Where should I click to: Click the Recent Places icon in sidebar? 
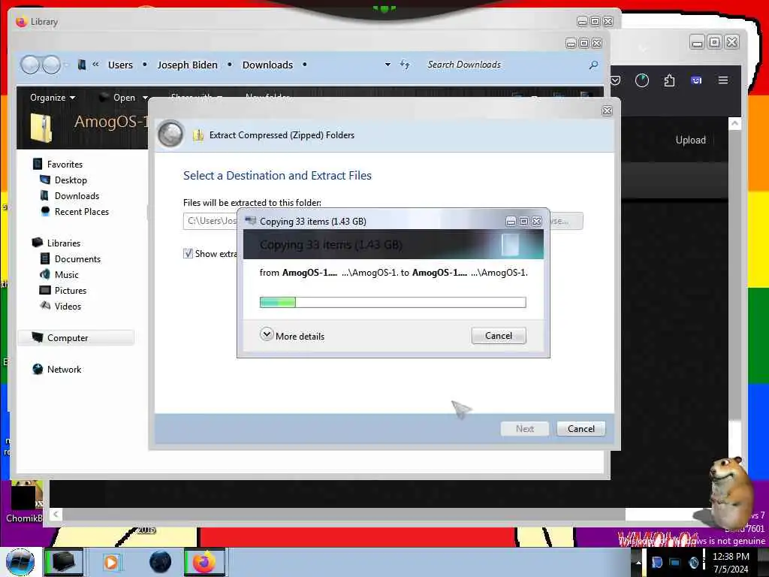point(45,211)
